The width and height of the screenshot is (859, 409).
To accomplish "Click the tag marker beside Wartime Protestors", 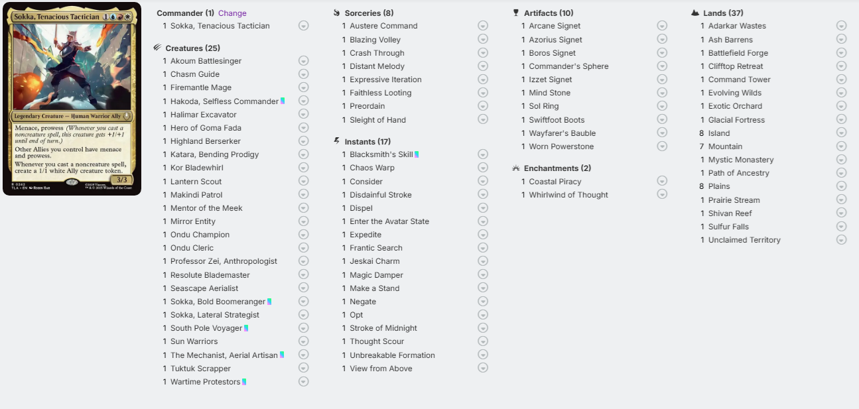I will [x=244, y=382].
